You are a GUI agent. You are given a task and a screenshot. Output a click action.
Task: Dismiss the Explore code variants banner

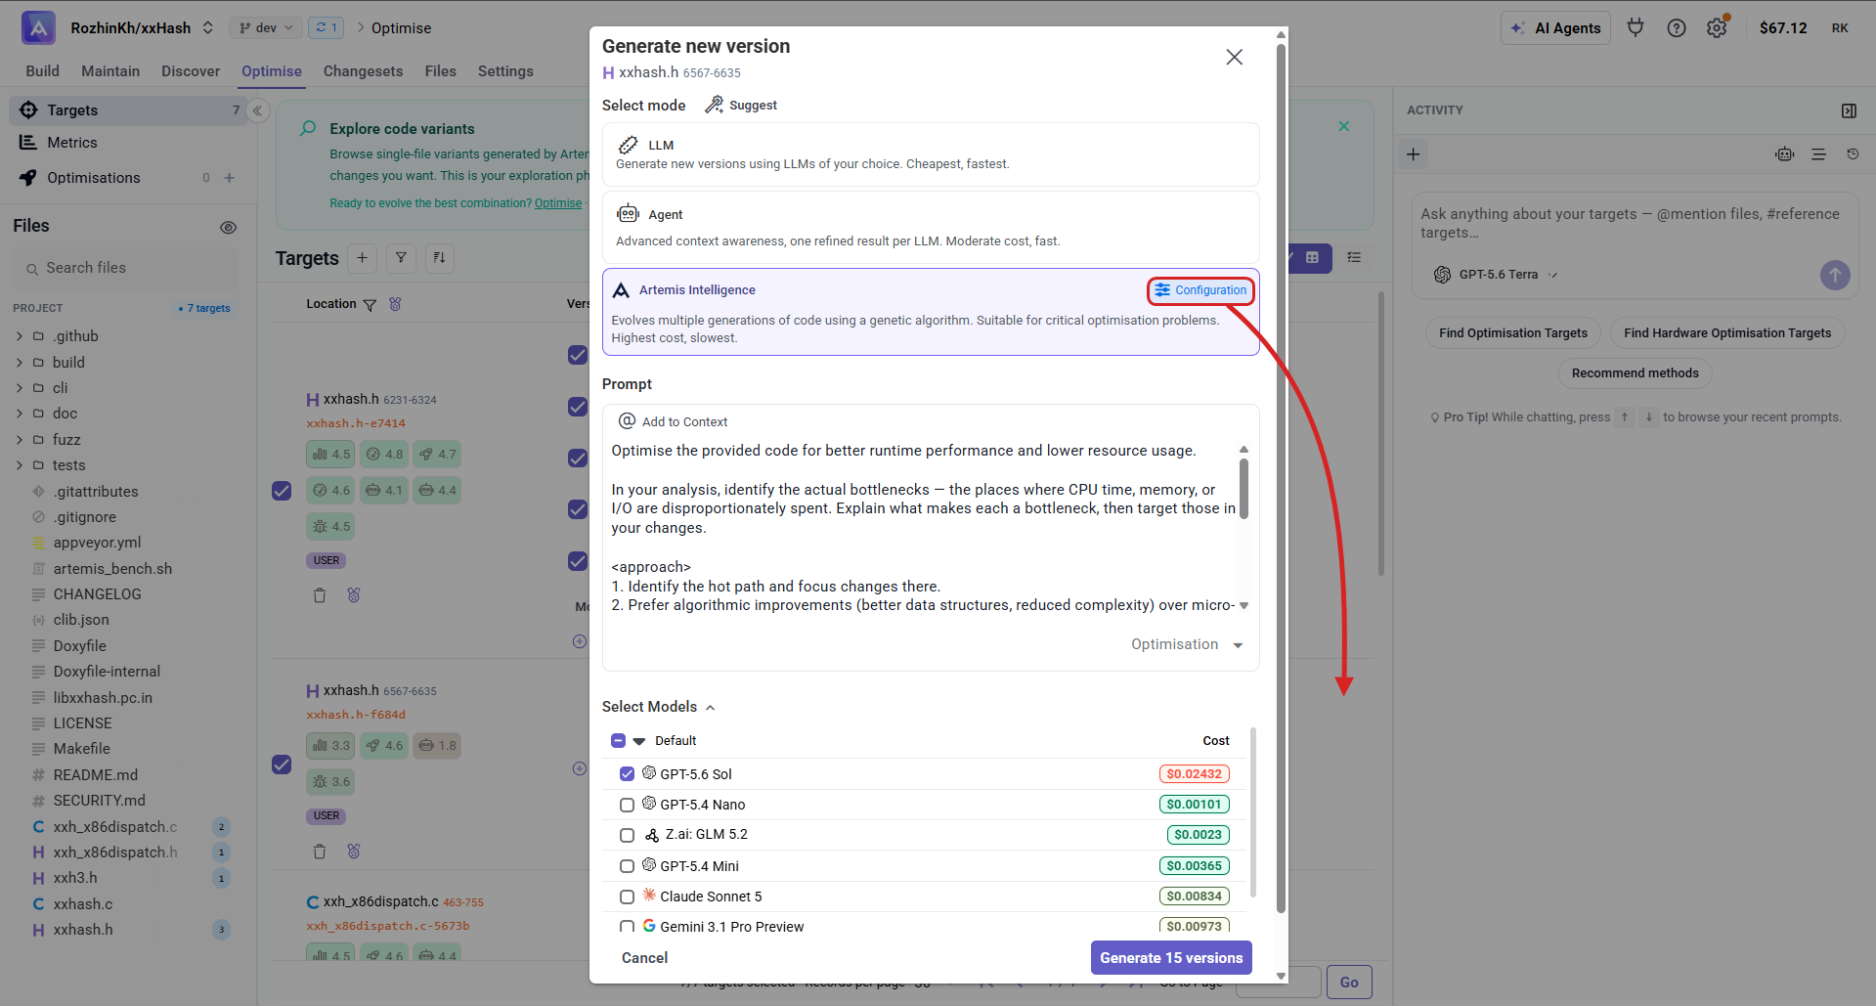[x=1344, y=126]
